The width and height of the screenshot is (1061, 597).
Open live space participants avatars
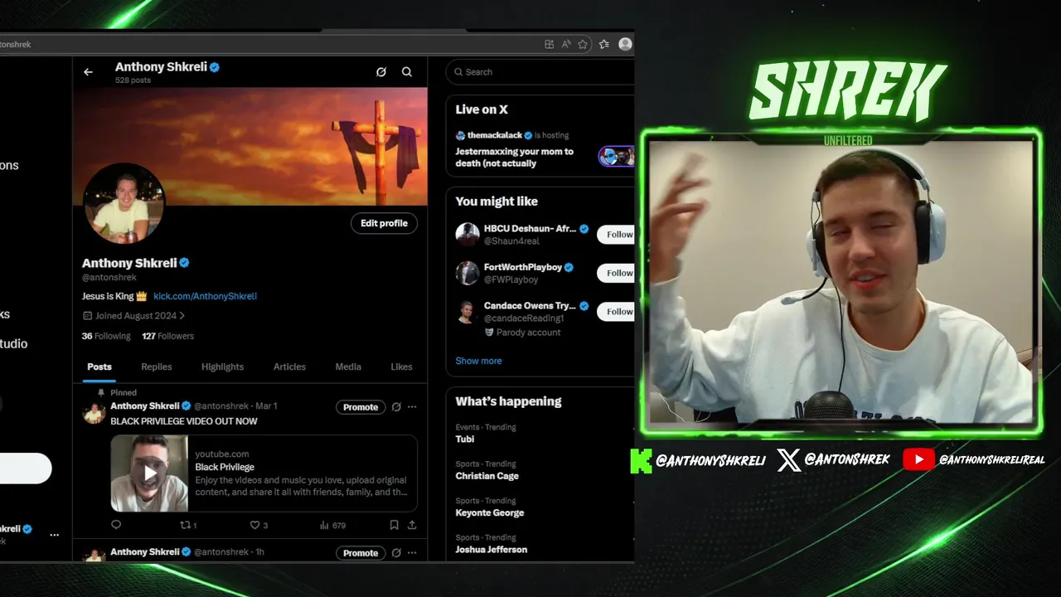click(x=617, y=157)
